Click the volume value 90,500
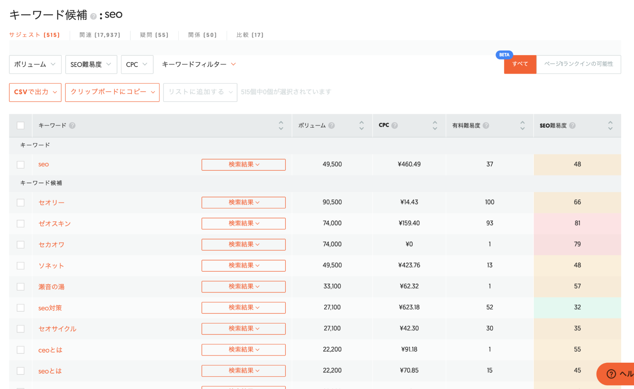 (332, 202)
